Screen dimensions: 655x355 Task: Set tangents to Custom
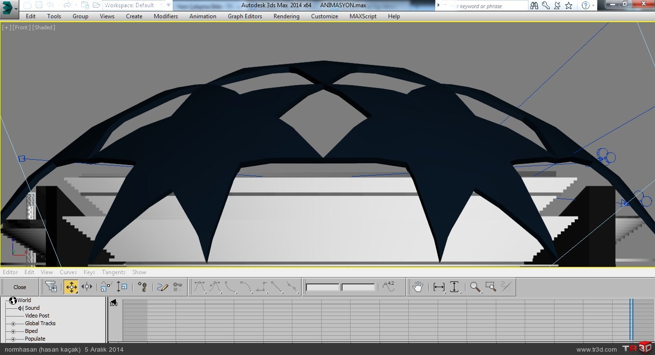click(215, 287)
